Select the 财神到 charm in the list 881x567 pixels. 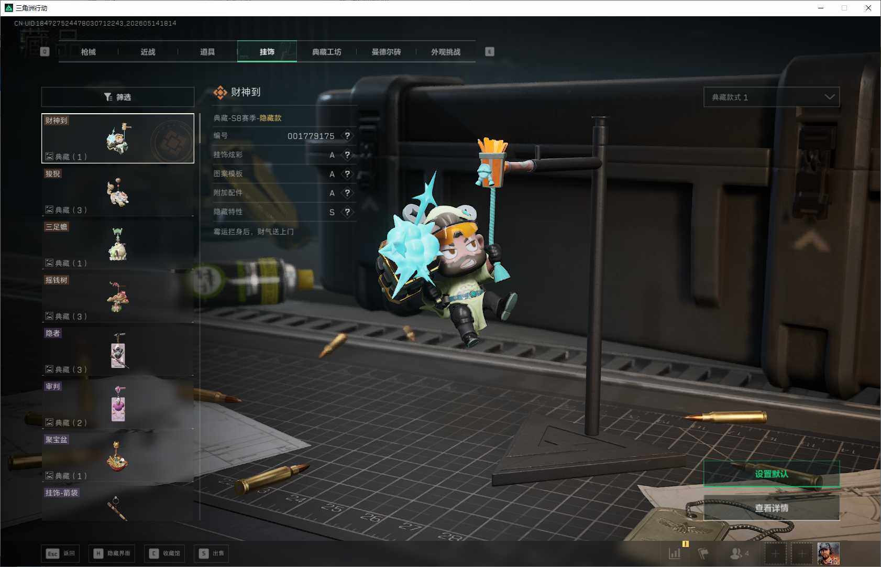[x=118, y=138]
